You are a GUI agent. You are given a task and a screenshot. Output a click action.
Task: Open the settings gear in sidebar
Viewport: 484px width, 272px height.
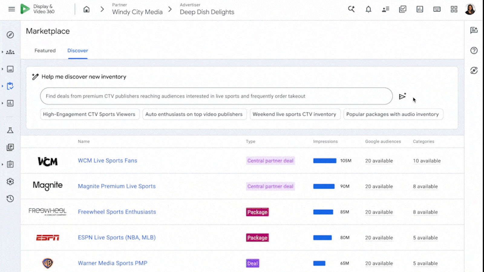tap(10, 181)
